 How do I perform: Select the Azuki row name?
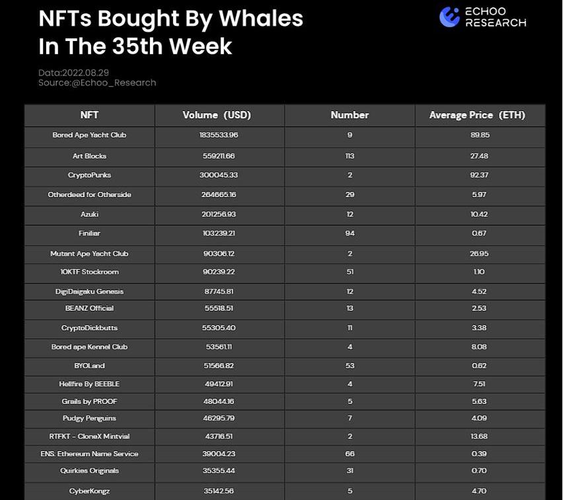89,214
